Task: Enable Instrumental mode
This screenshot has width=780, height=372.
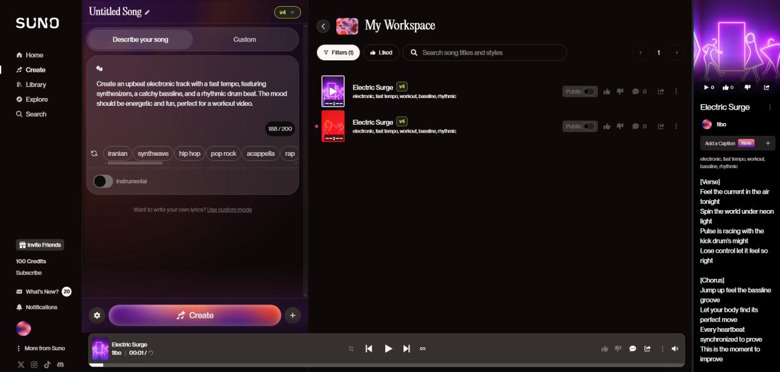Action: click(x=102, y=181)
